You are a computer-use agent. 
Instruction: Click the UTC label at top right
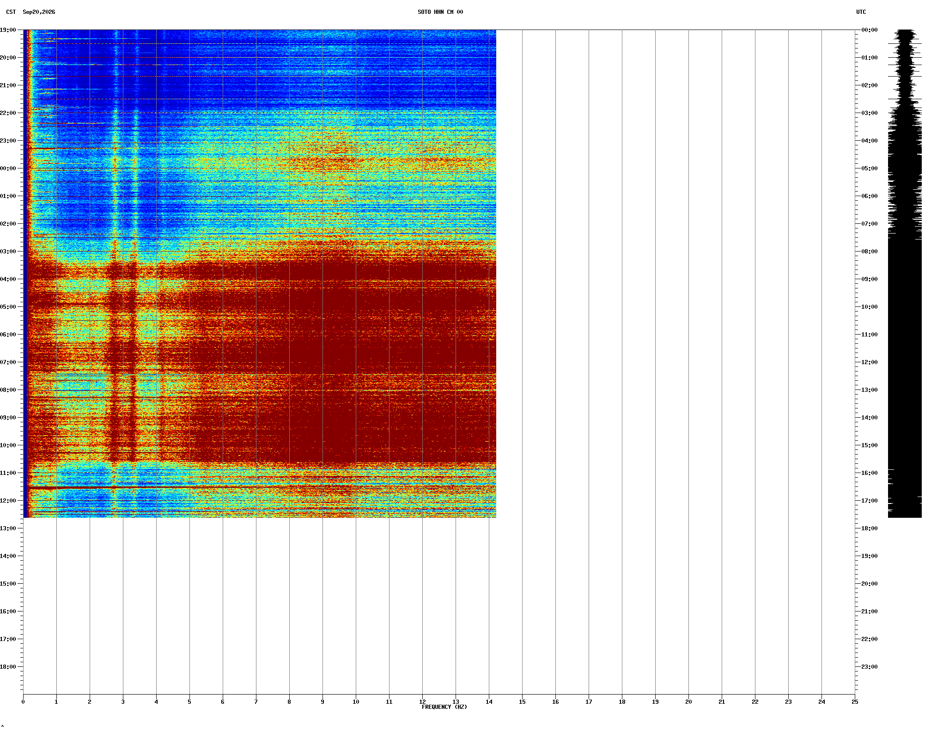pos(861,12)
